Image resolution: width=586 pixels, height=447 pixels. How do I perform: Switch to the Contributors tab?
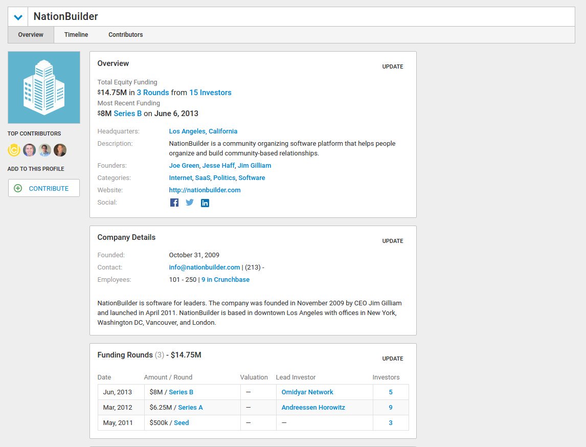point(126,35)
